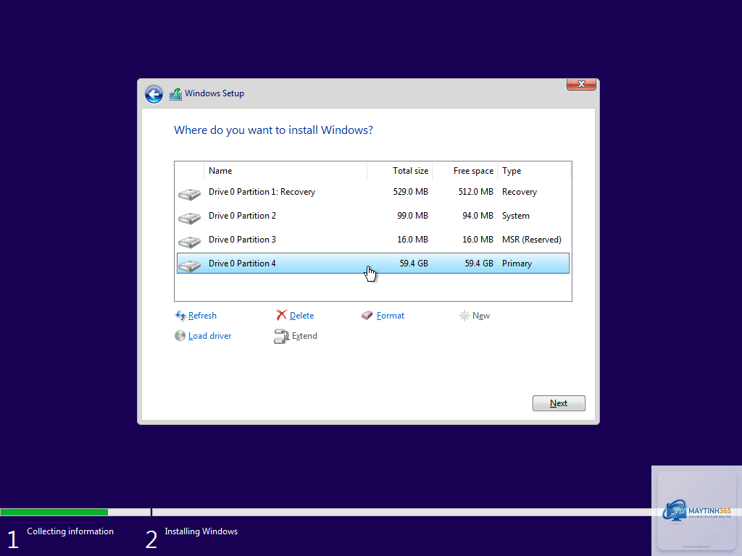The height and width of the screenshot is (556, 742).
Task: Select Drive 0 Partition 3 row
Action: click(373, 240)
